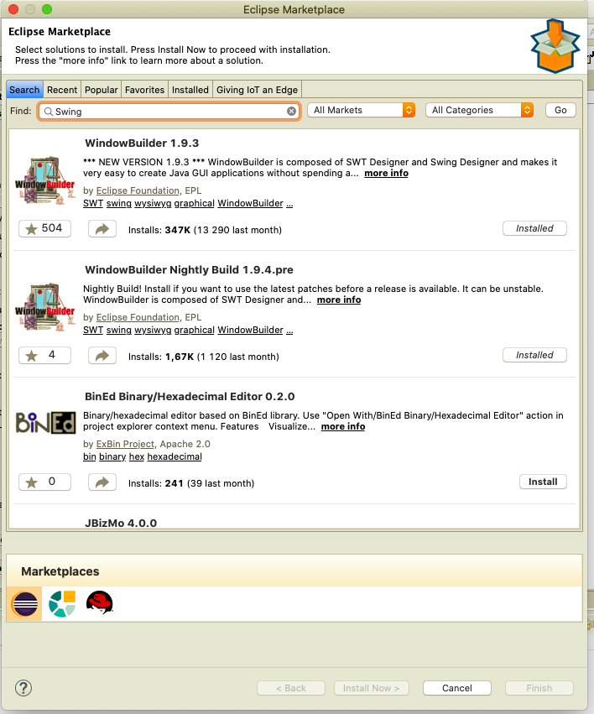Select the Red Hat marketplace icon

(99, 602)
